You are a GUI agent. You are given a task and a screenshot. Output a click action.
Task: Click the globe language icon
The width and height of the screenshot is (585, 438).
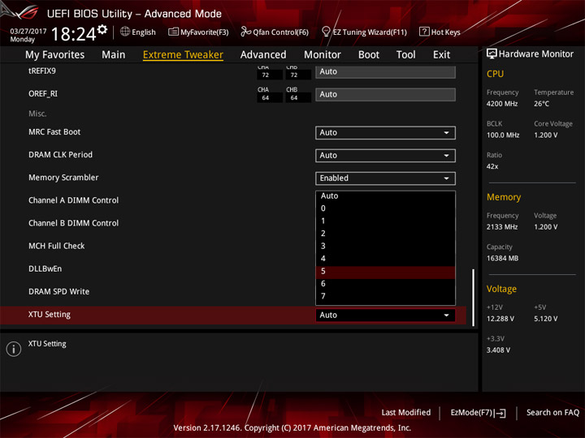(125, 32)
